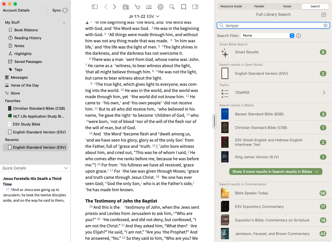The width and height of the screenshot is (332, 242).
Task: Click the settings gear icon
Action: point(160,7)
